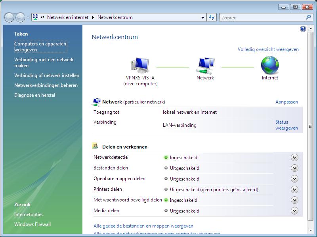Click the Delen en verkennen section icon
The height and width of the screenshot is (237, 317).
pyautogui.click(x=95, y=146)
